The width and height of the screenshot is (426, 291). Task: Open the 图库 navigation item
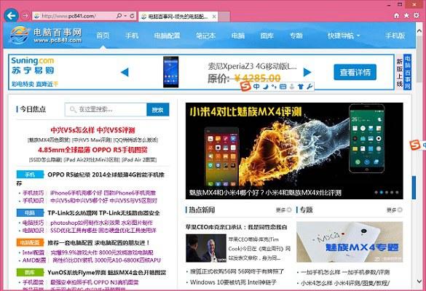(x=267, y=36)
